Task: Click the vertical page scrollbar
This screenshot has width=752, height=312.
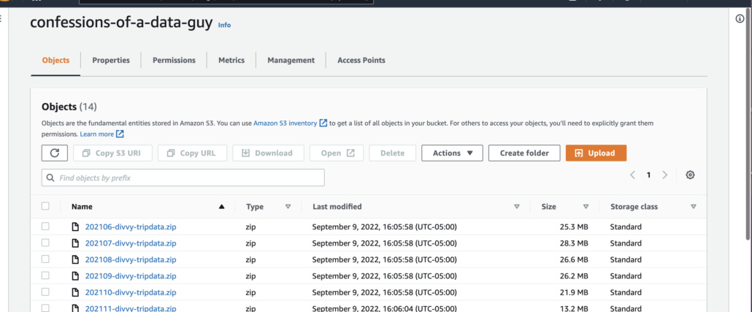Action: [748, 125]
